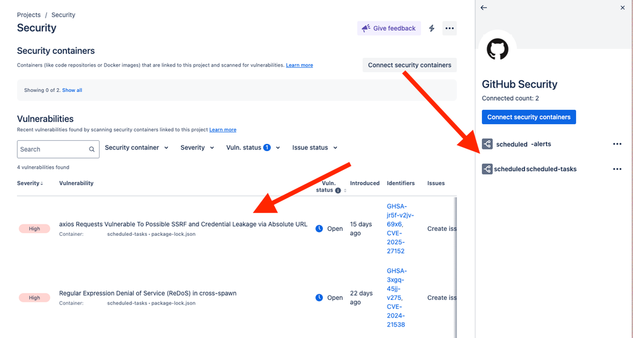Click the Identifiers column header
This screenshot has height=338, width=633.
400,183
